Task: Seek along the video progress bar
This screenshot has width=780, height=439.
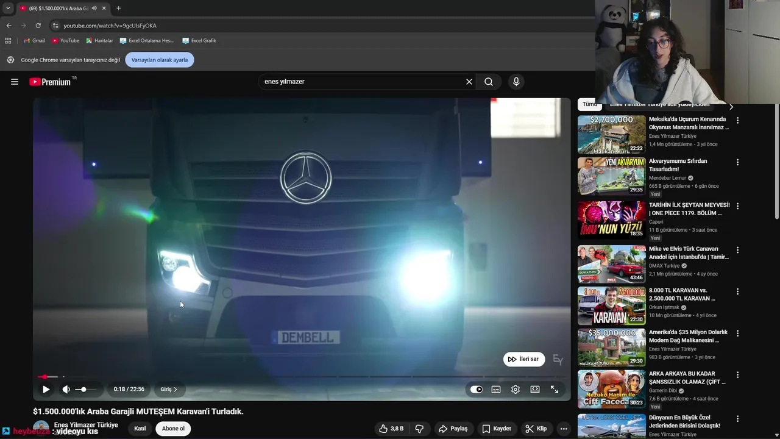Action: tap(302, 377)
